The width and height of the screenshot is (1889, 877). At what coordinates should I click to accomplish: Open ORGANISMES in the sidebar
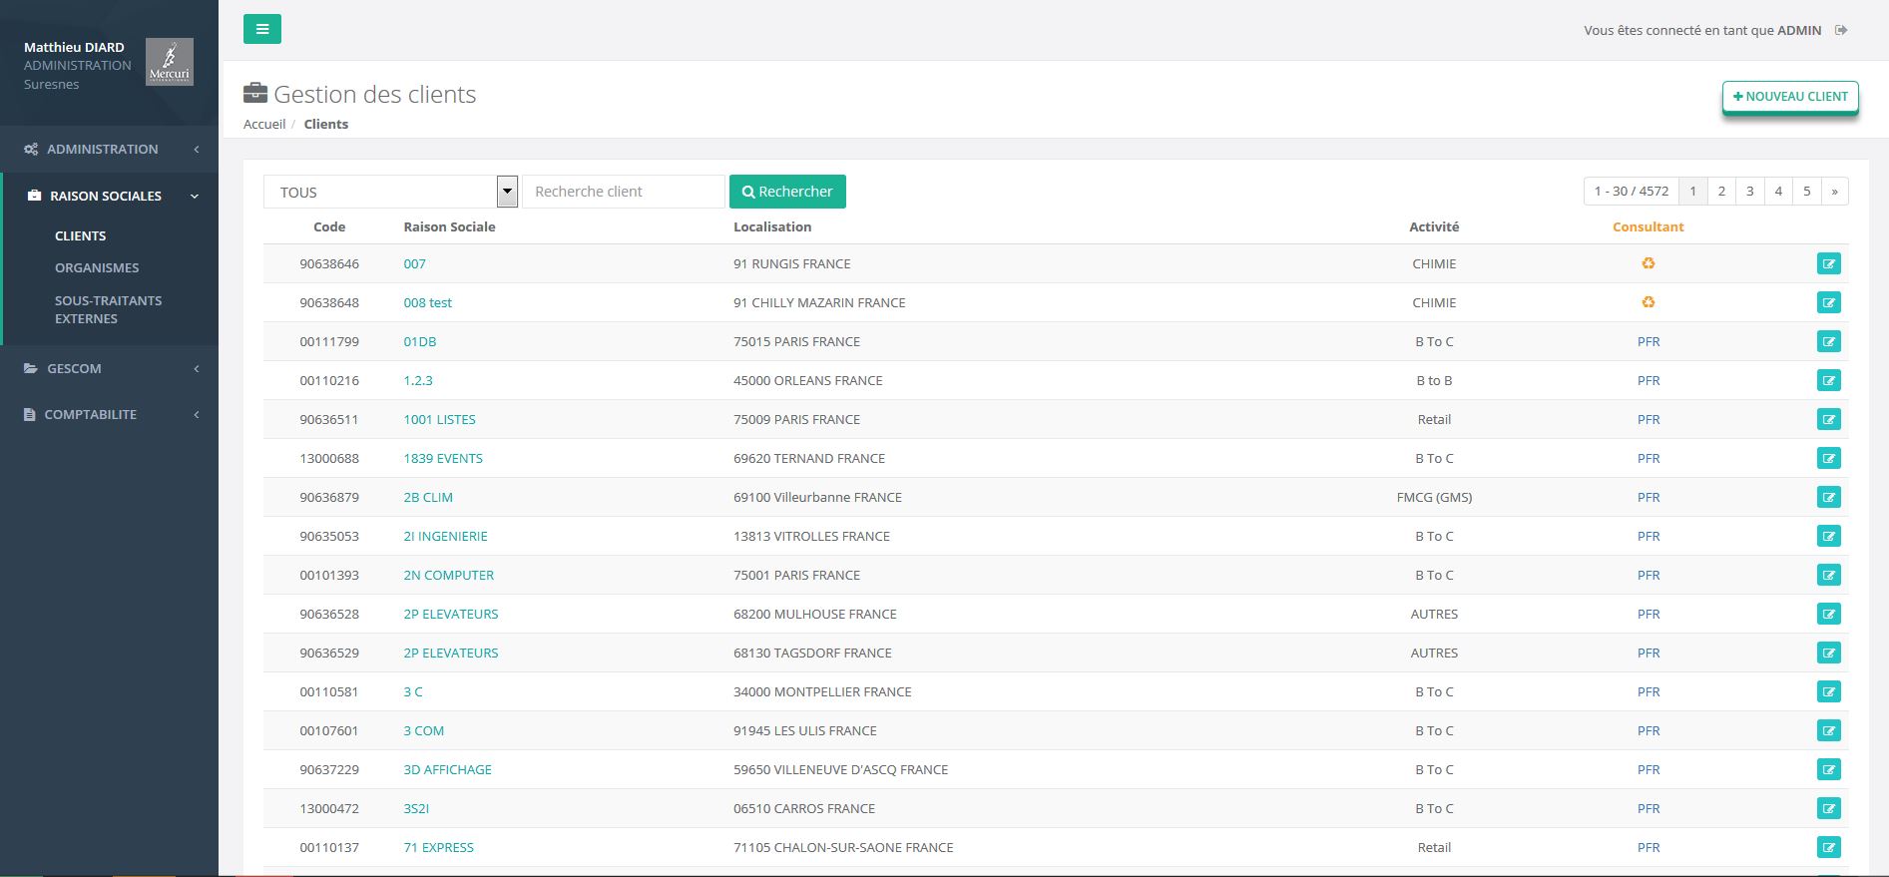click(x=97, y=267)
